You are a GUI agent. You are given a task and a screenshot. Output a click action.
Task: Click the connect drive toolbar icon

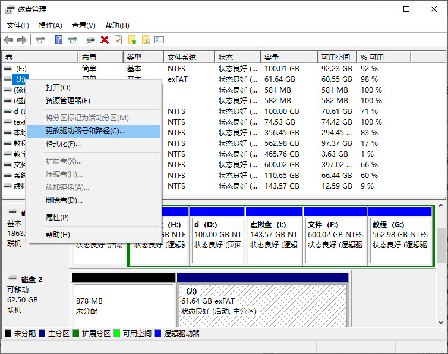click(x=90, y=40)
